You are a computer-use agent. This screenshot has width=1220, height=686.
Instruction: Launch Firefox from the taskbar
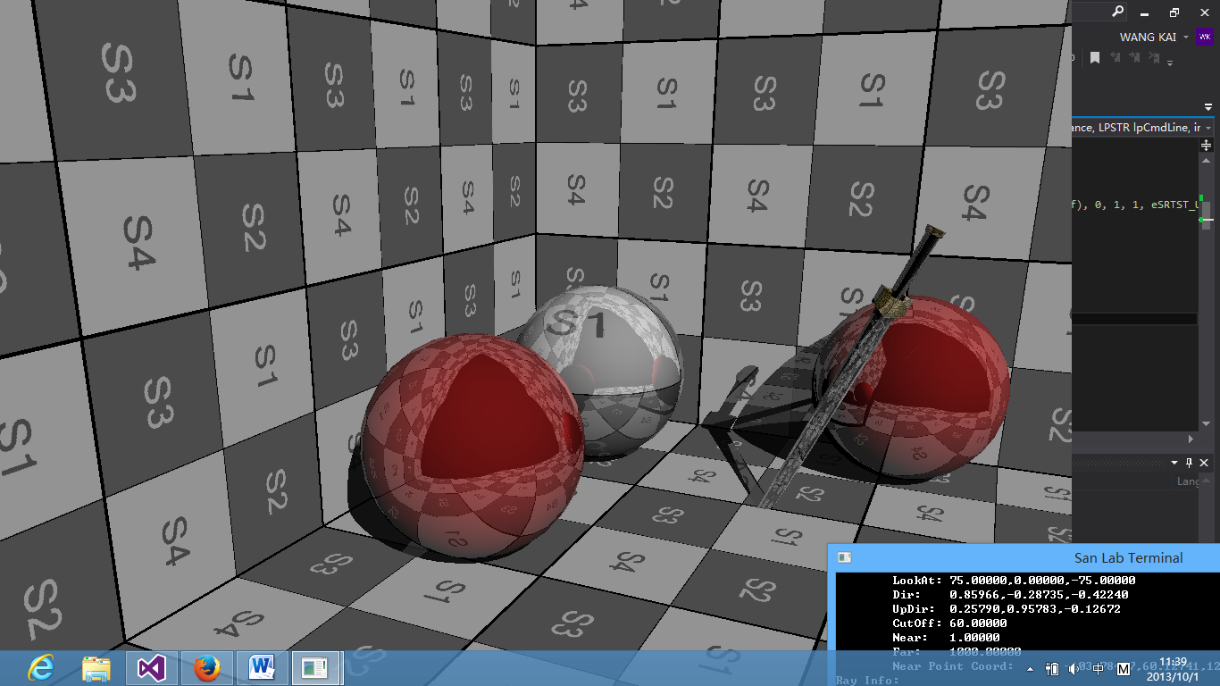[x=207, y=668]
